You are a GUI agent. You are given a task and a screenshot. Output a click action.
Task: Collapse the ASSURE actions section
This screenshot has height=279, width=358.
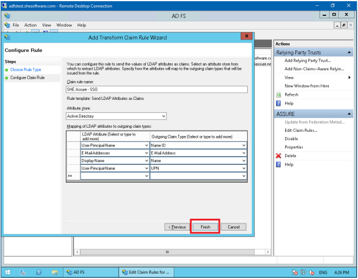click(349, 113)
